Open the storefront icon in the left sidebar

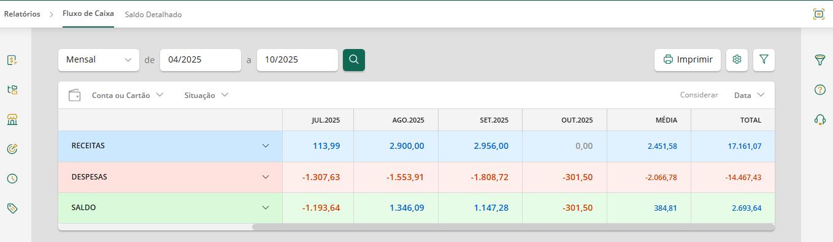pyautogui.click(x=12, y=119)
